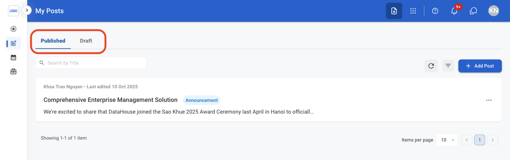Screen dimensions: 510x160
Task: Expand the Items per page dropdown
Action: coord(447,140)
